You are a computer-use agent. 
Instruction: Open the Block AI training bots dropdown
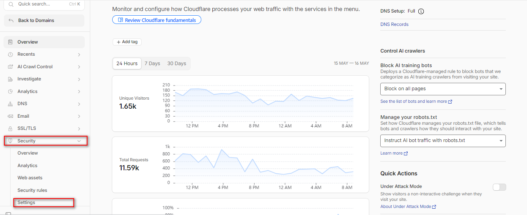tap(443, 89)
